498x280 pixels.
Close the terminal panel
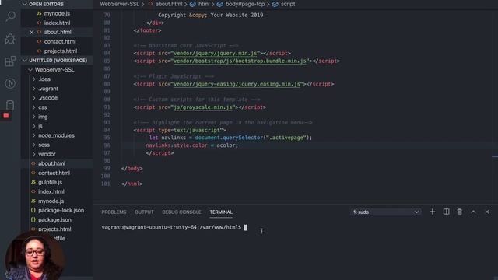[x=487, y=212]
